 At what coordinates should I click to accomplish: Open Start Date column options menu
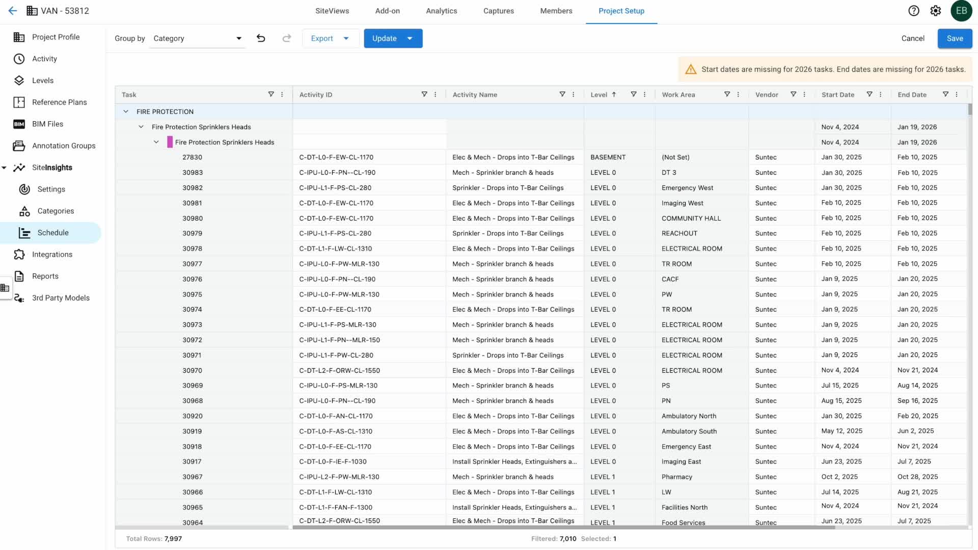click(881, 94)
